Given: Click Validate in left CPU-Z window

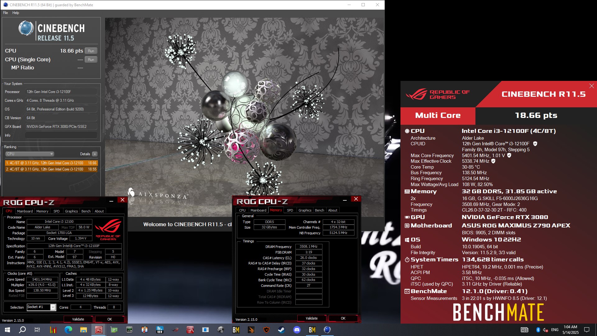Looking at the screenshot, I should tap(78, 319).
